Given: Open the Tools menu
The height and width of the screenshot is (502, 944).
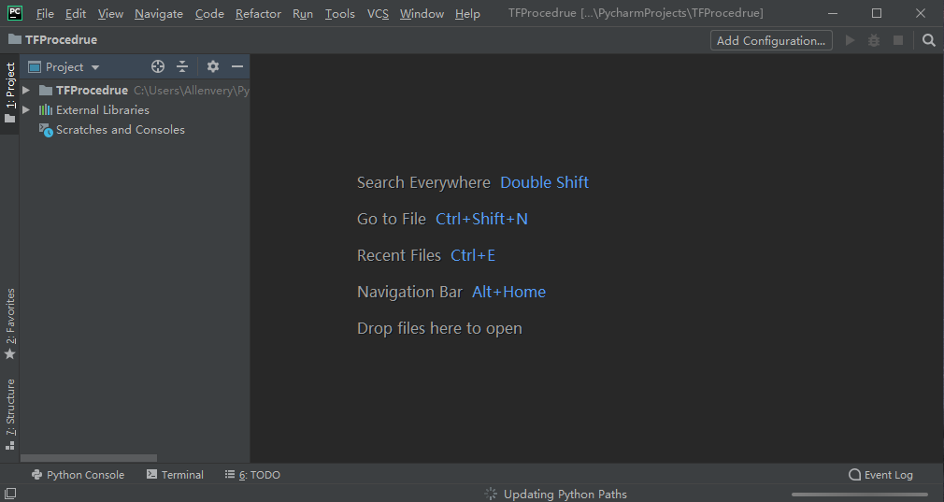Looking at the screenshot, I should (340, 13).
